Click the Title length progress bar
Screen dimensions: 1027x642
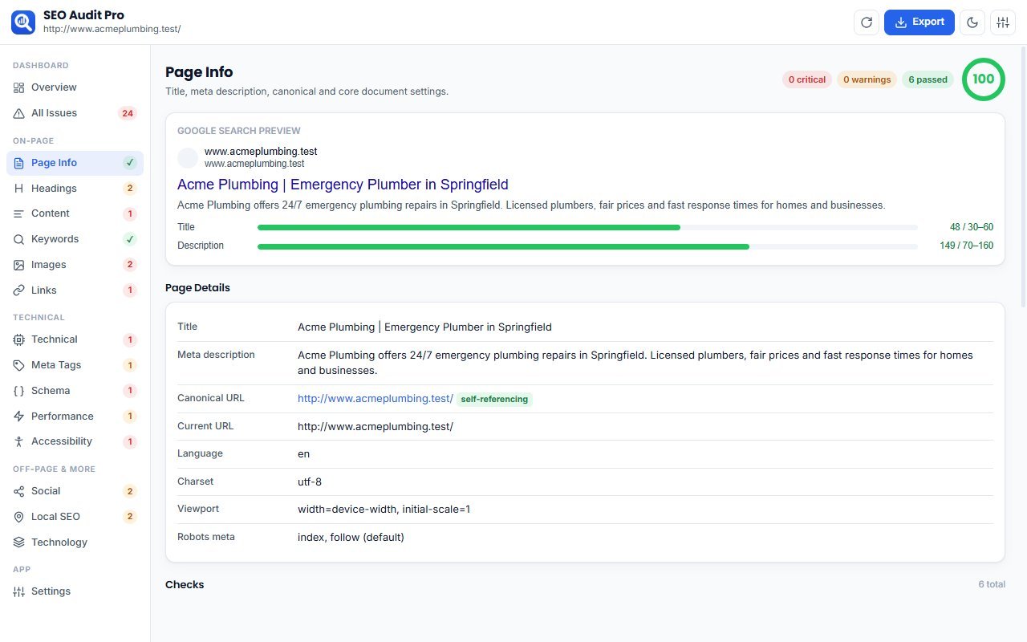(x=587, y=227)
